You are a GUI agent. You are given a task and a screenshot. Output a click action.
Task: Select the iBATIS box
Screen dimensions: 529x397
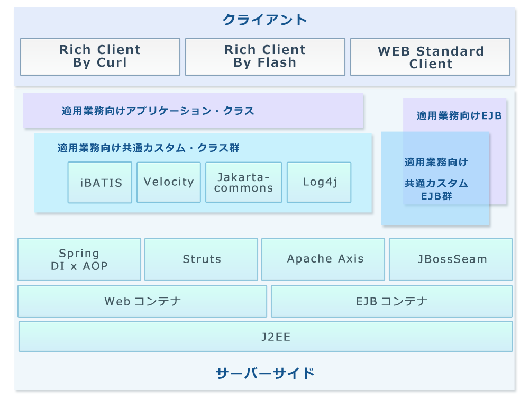(100, 182)
